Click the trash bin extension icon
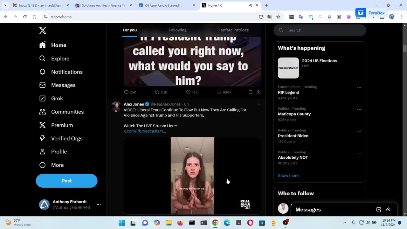The image size is (407, 229). tap(339, 17)
